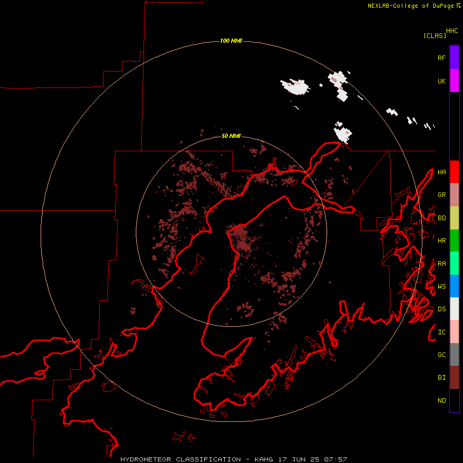This screenshot has height=463, width=463.
Task: Click the HHC product label
Action: tap(452, 31)
